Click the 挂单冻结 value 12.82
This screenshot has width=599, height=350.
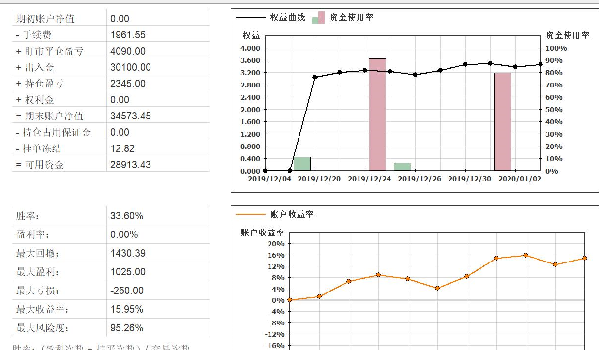[x=122, y=148]
